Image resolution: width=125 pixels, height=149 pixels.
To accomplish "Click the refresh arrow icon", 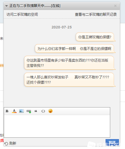I will pos(6,144).
